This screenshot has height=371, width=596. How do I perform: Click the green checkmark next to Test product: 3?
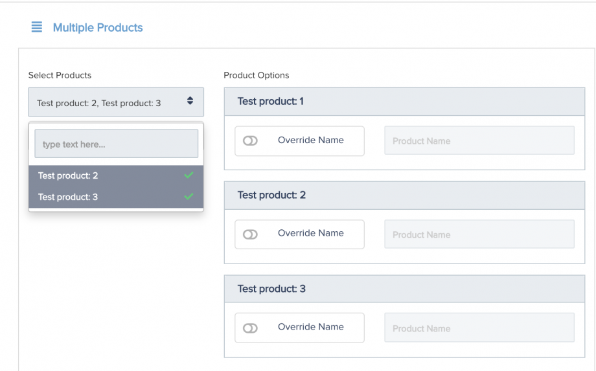(189, 196)
